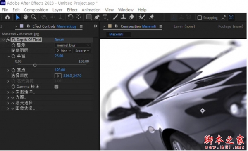Click the Home icon in toolbar

(x=7, y=17)
